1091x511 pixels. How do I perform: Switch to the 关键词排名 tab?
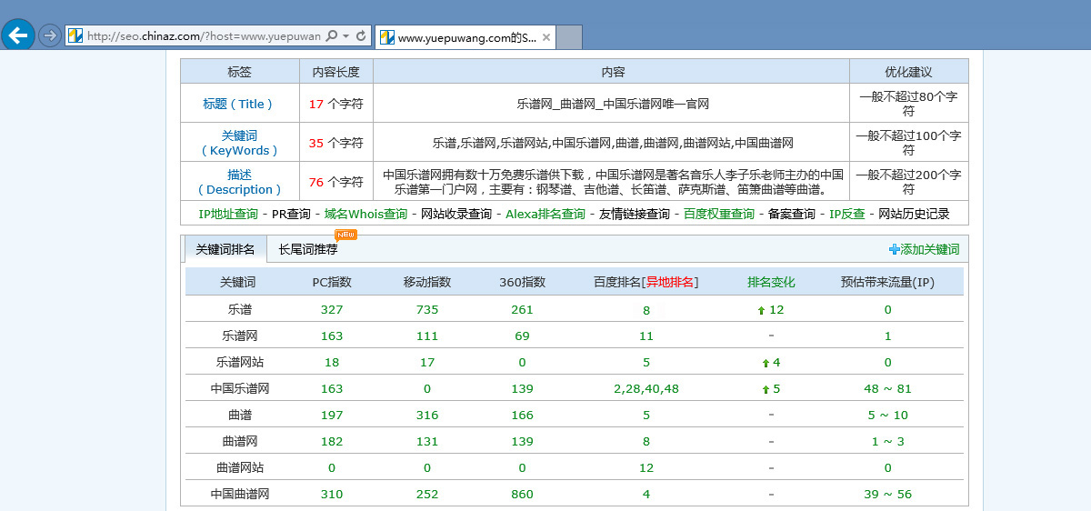(x=225, y=249)
